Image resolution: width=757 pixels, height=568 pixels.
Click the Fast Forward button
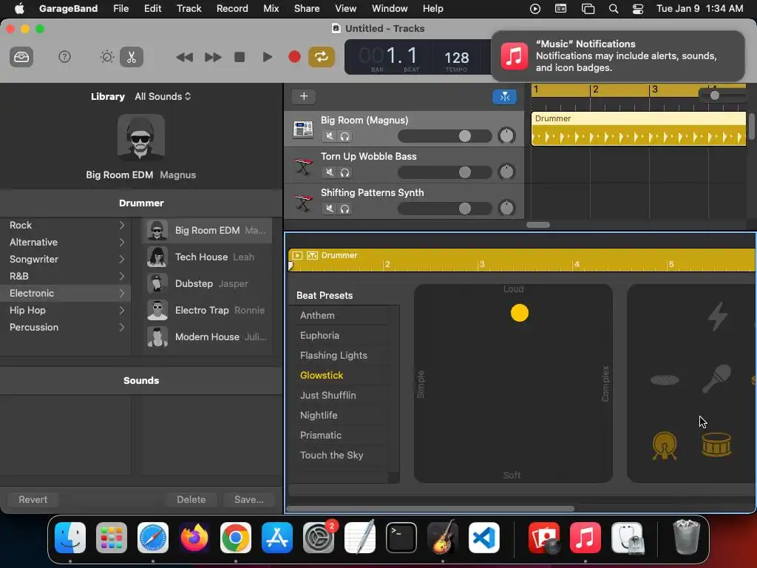212,57
